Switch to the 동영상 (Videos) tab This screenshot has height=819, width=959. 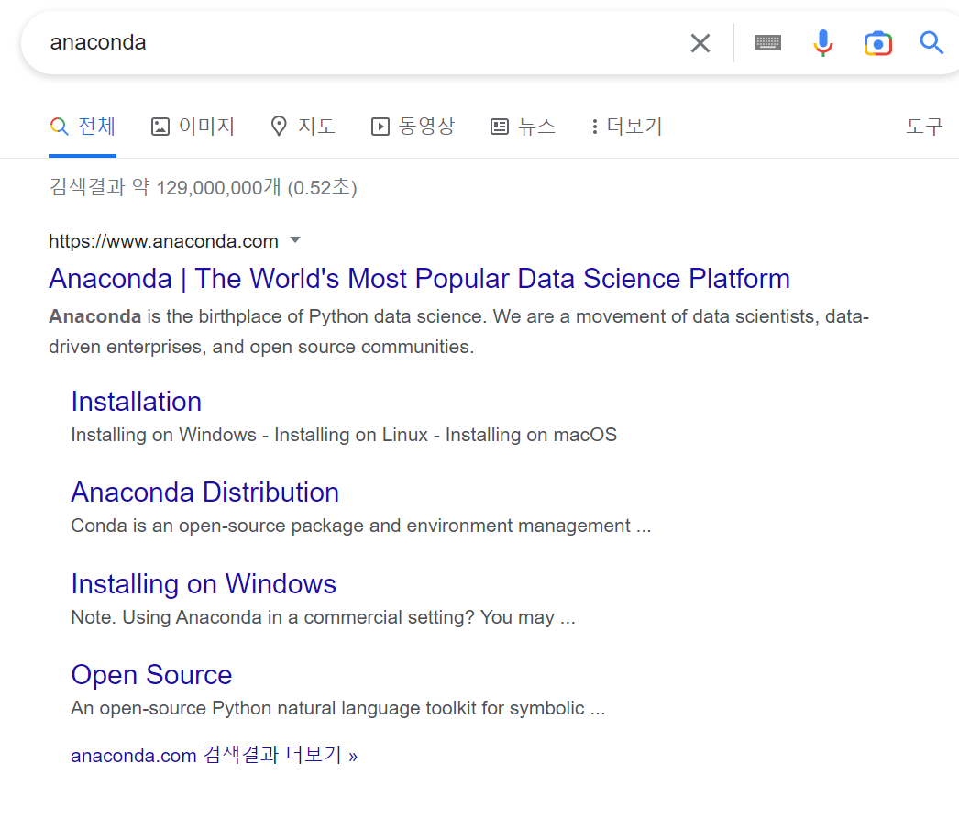(413, 127)
